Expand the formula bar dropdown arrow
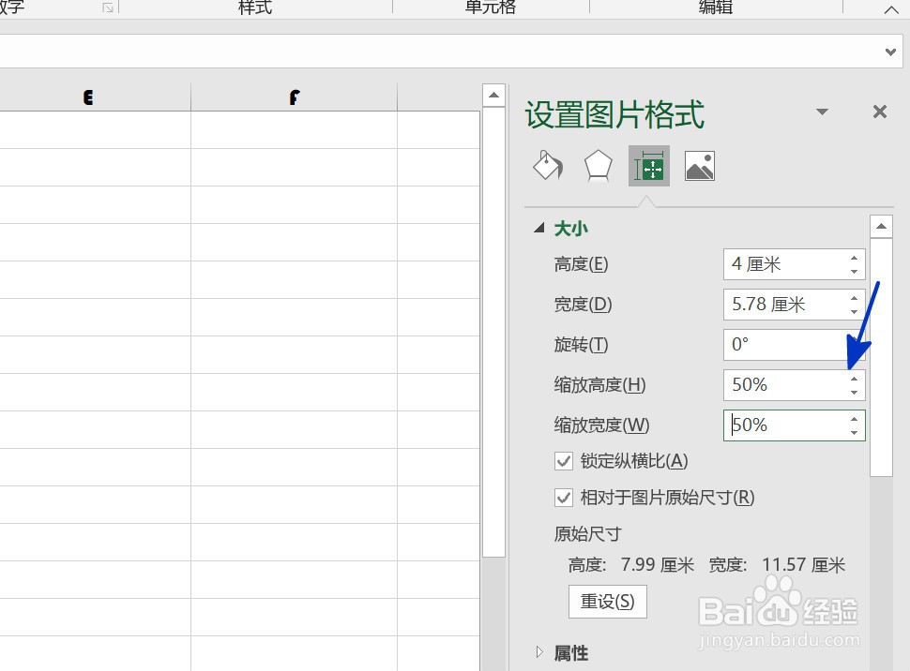Image resolution: width=910 pixels, height=671 pixels. pyautogui.click(x=889, y=52)
